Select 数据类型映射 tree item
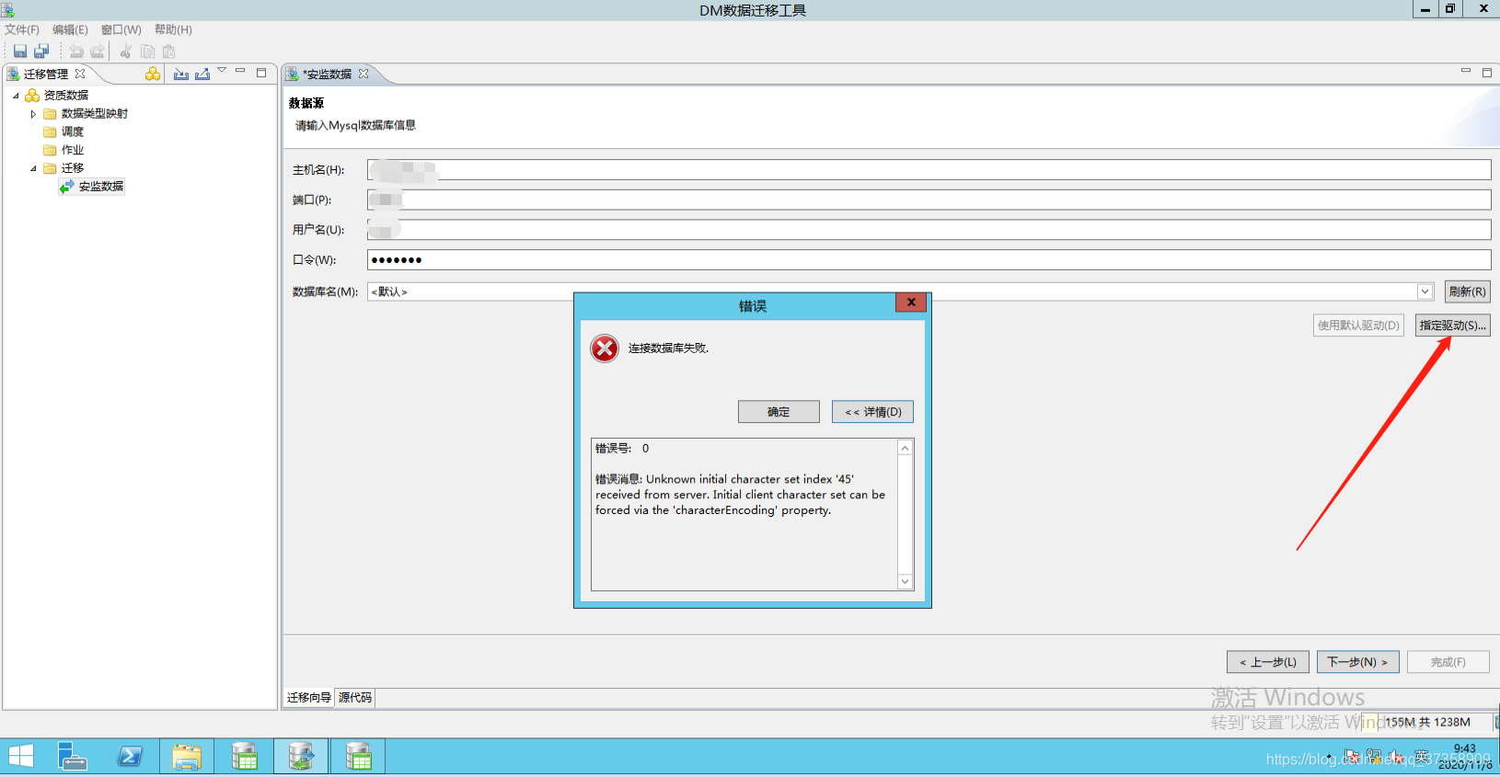 [94, 114]
